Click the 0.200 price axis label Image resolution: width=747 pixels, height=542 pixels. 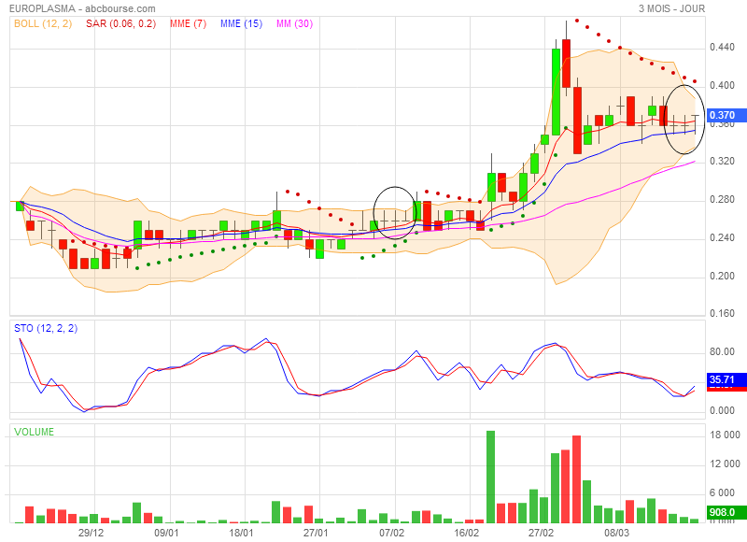(x=722, y=276)
